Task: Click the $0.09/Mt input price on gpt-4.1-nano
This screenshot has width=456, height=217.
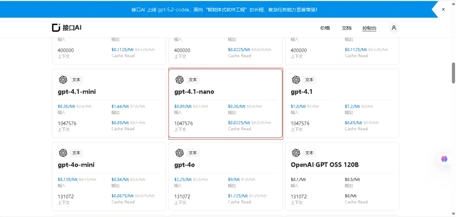Action: click(183, 106)
